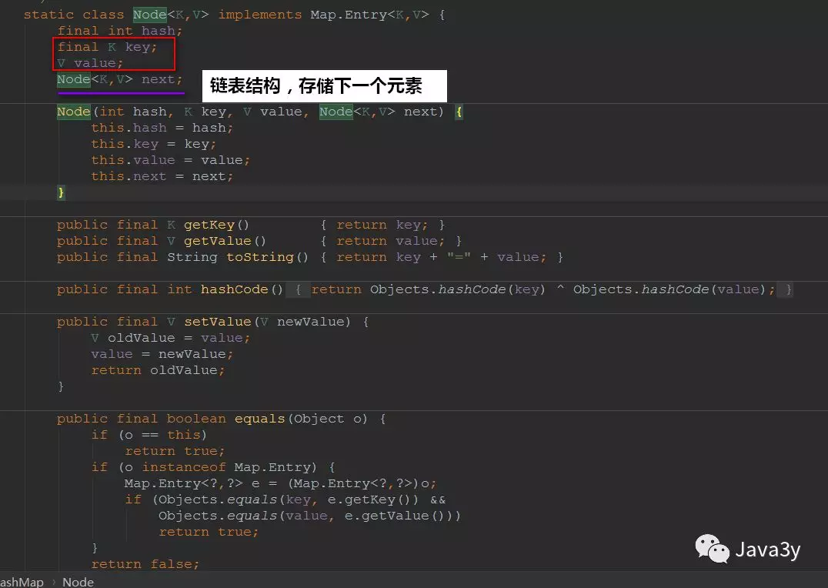Image resolution: width=828 pixels, height=588 pixels.
Task: Click newValue parameter in the setValue signature
Action: coord(311,322)
